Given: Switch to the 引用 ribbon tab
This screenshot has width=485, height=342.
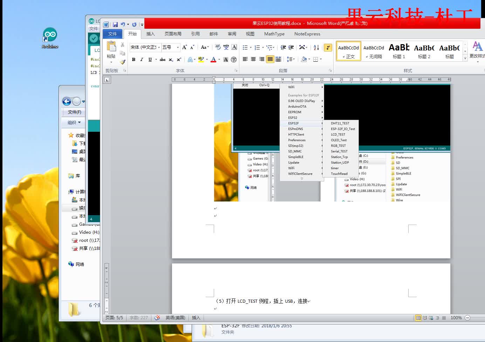Looking at the screenshot, I should (x=195, y=34).
